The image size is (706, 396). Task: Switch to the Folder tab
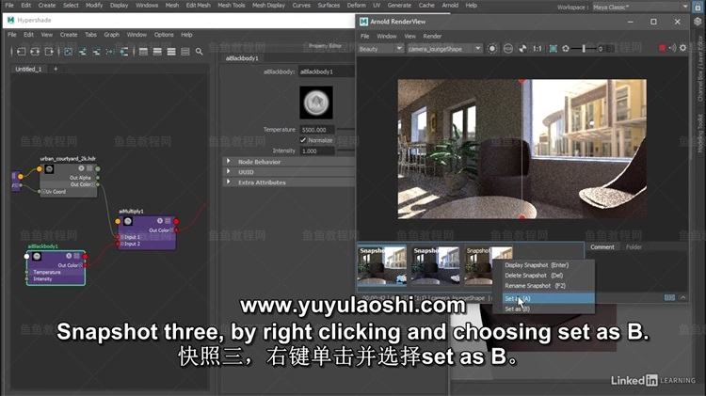[634, 247]
